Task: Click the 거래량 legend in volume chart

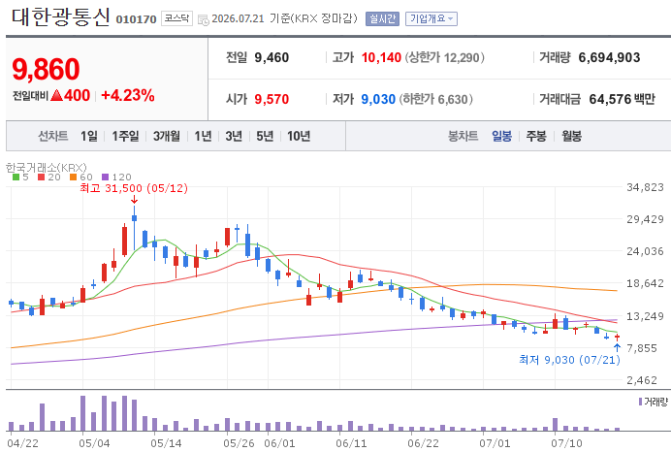Action: coord(653,402)
